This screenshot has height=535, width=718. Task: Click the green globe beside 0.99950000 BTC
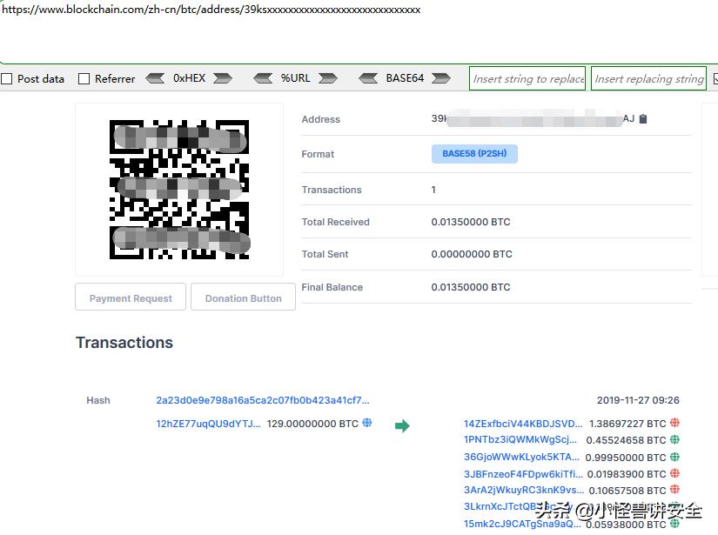point(674,457)
